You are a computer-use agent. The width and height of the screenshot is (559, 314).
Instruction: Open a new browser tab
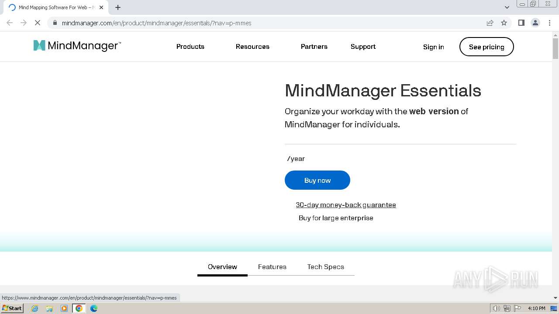pos(118,7)
